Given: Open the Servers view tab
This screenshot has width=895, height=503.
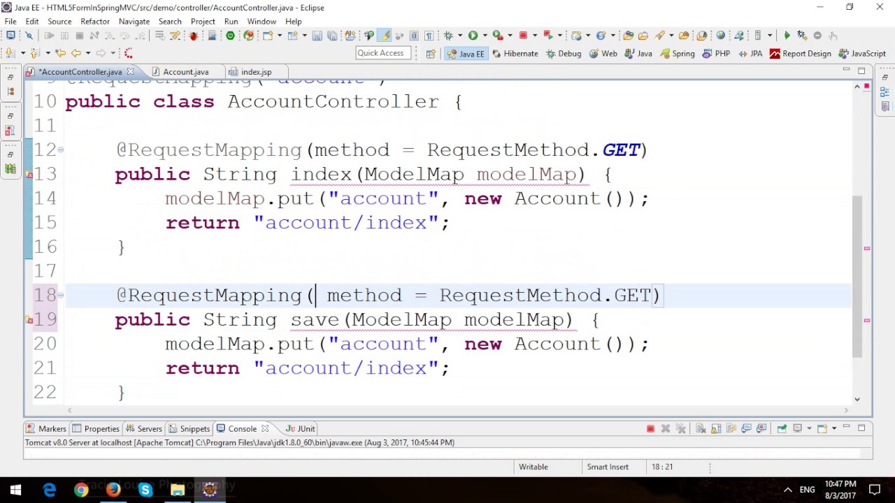Looking at the screenshot, I should [x=143, y=428].
